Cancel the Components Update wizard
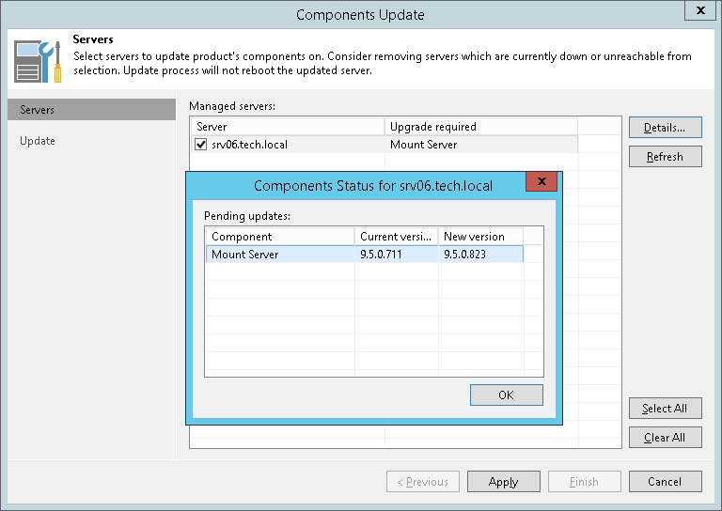 pyautogui.click(x=665, y=482)
